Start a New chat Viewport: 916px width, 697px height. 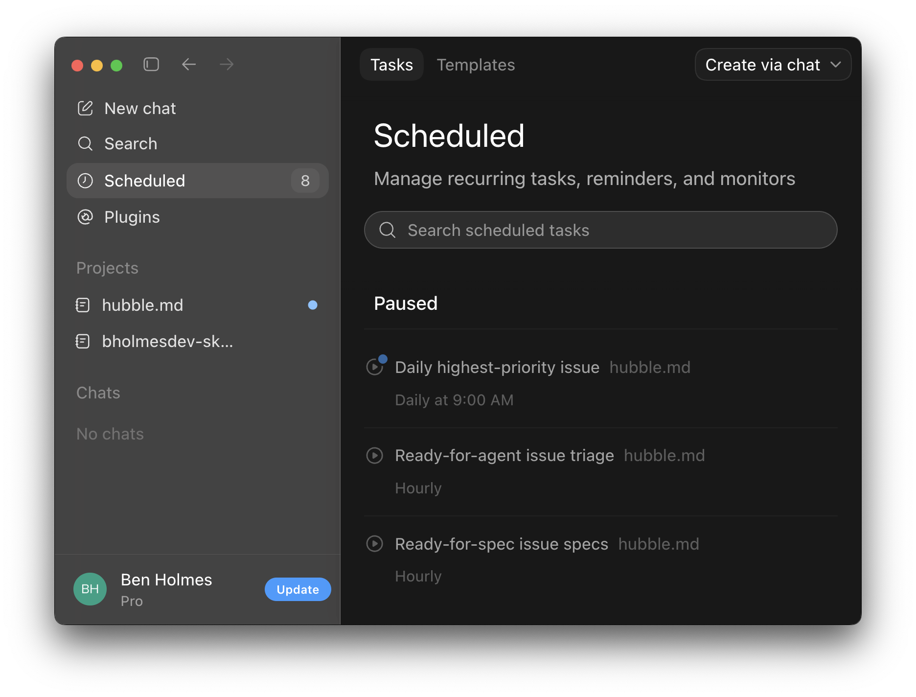tap(198, 108)
